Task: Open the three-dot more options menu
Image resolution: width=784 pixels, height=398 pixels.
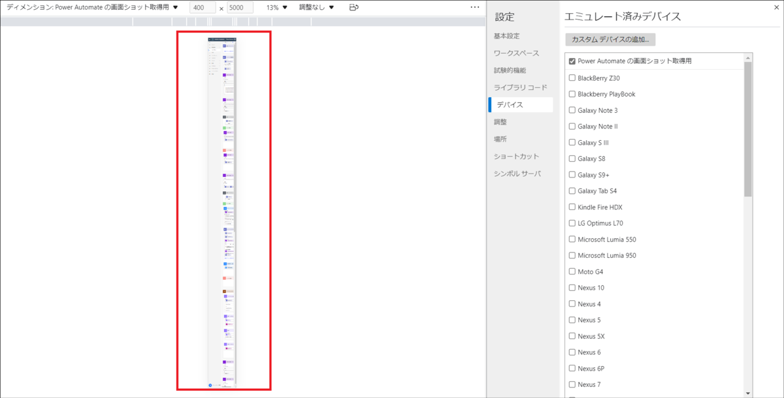Action: click(475, 7)
